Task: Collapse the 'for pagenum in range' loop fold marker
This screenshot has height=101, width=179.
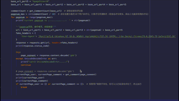Action: [1, 17]
